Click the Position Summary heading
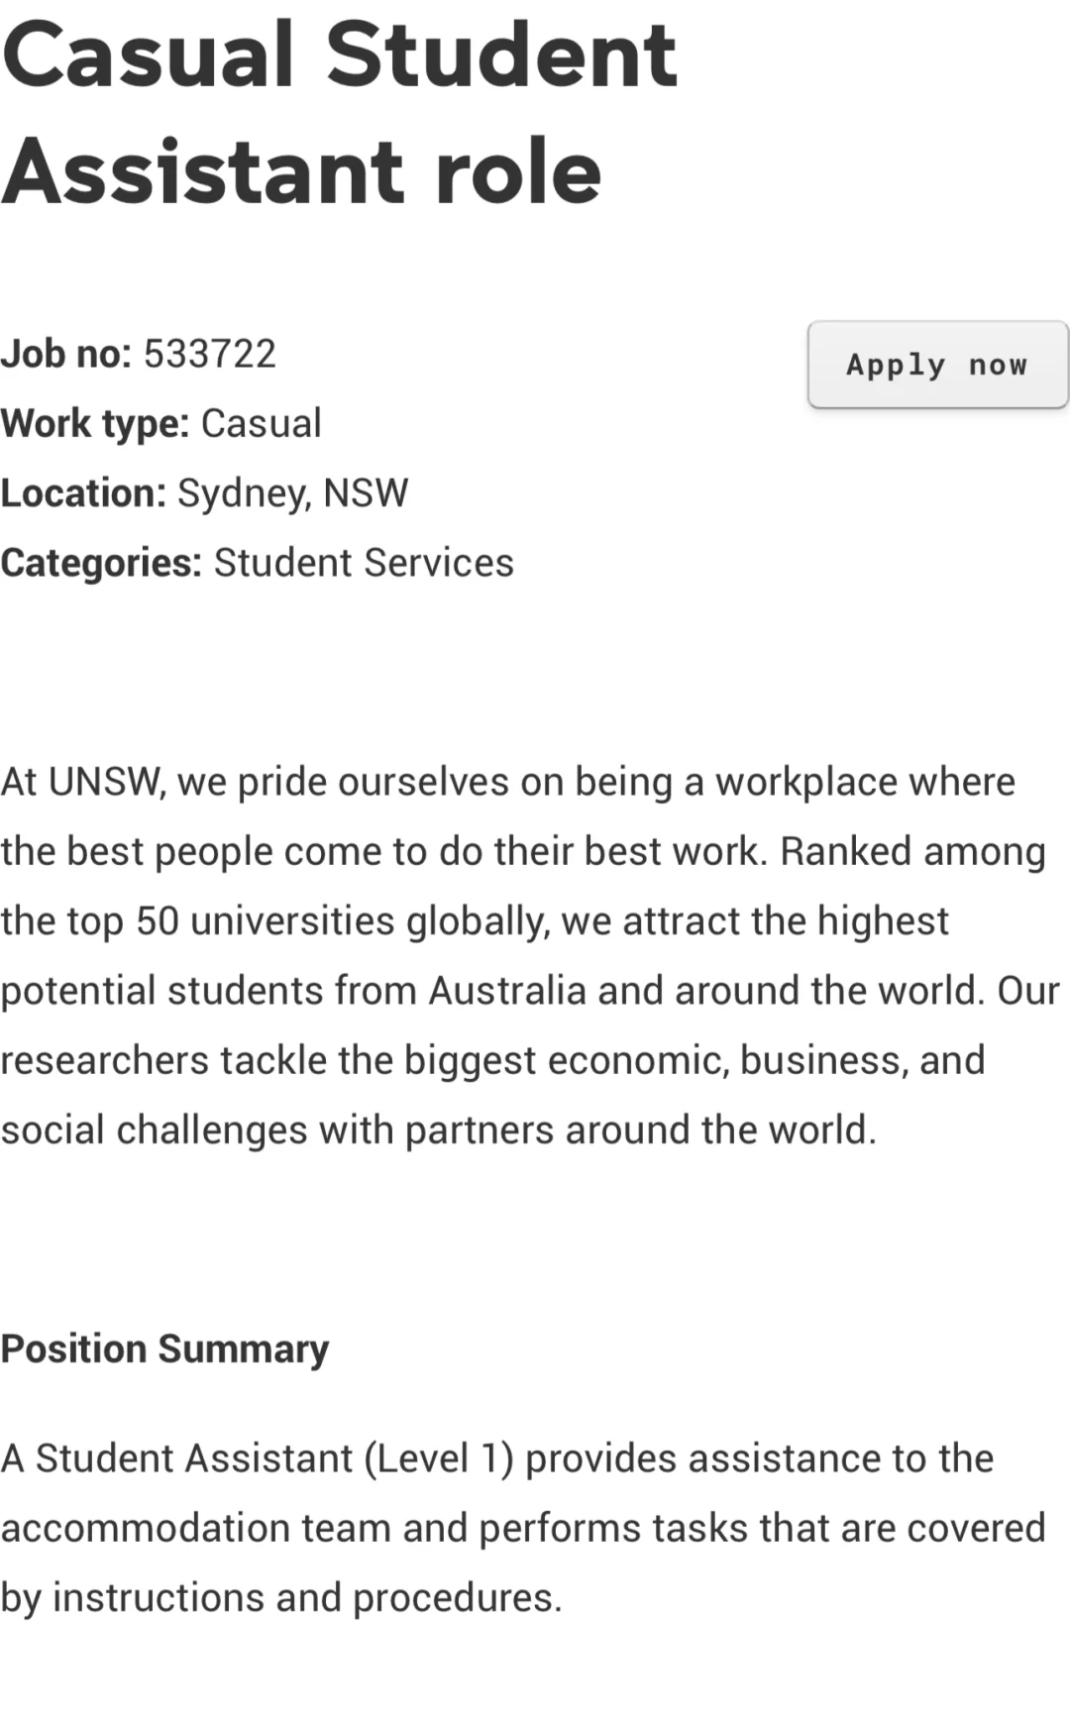 click(164, 1349)
